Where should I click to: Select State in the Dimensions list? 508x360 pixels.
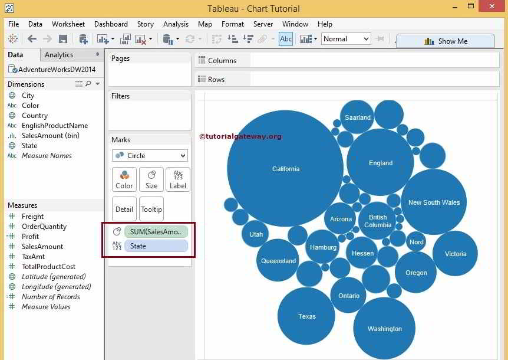[28, 145]
